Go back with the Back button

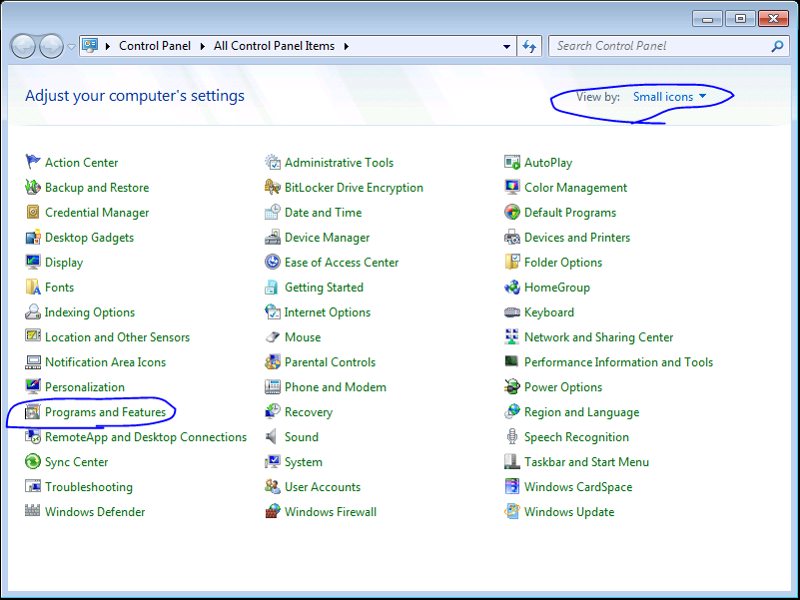point(23,47)
